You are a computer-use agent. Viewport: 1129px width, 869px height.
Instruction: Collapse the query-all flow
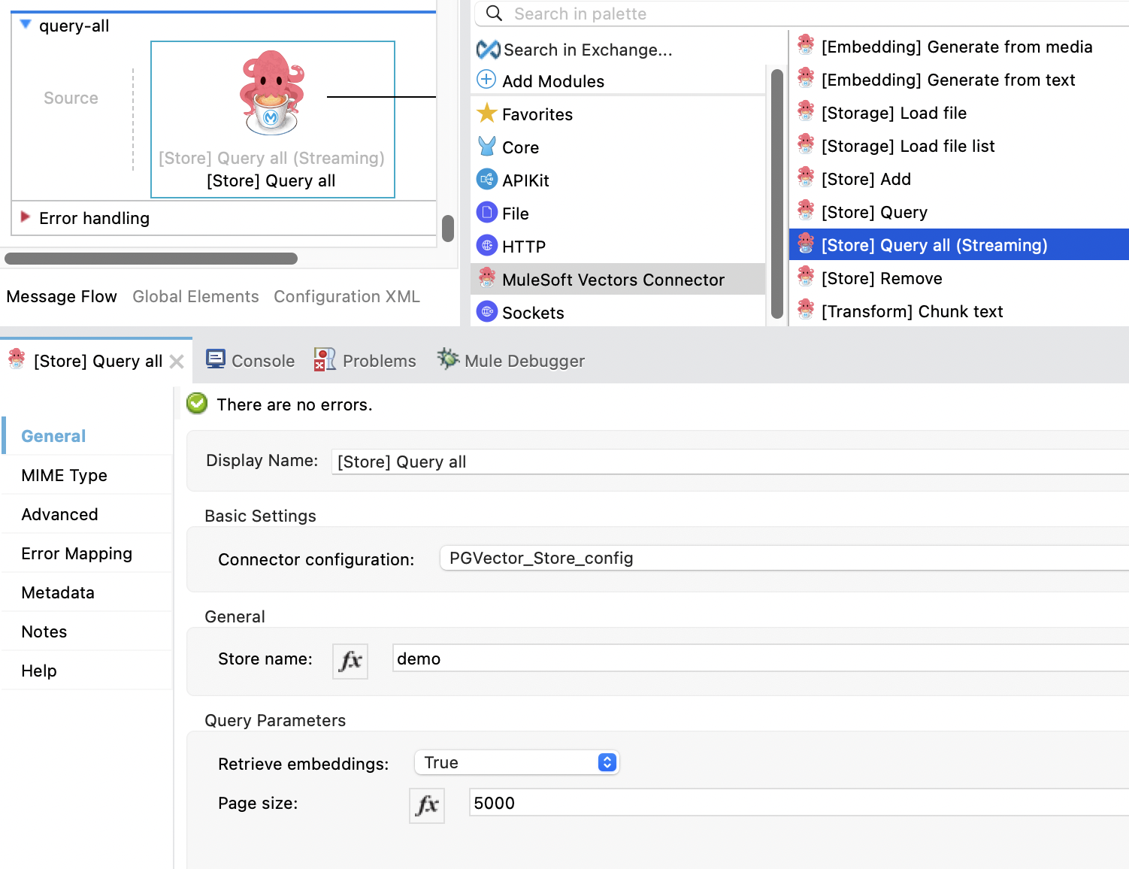coord(26,25)
